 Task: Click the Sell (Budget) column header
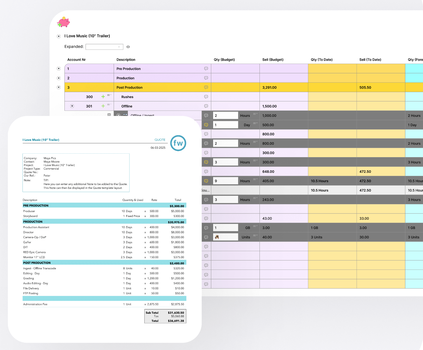coord(273,60)
